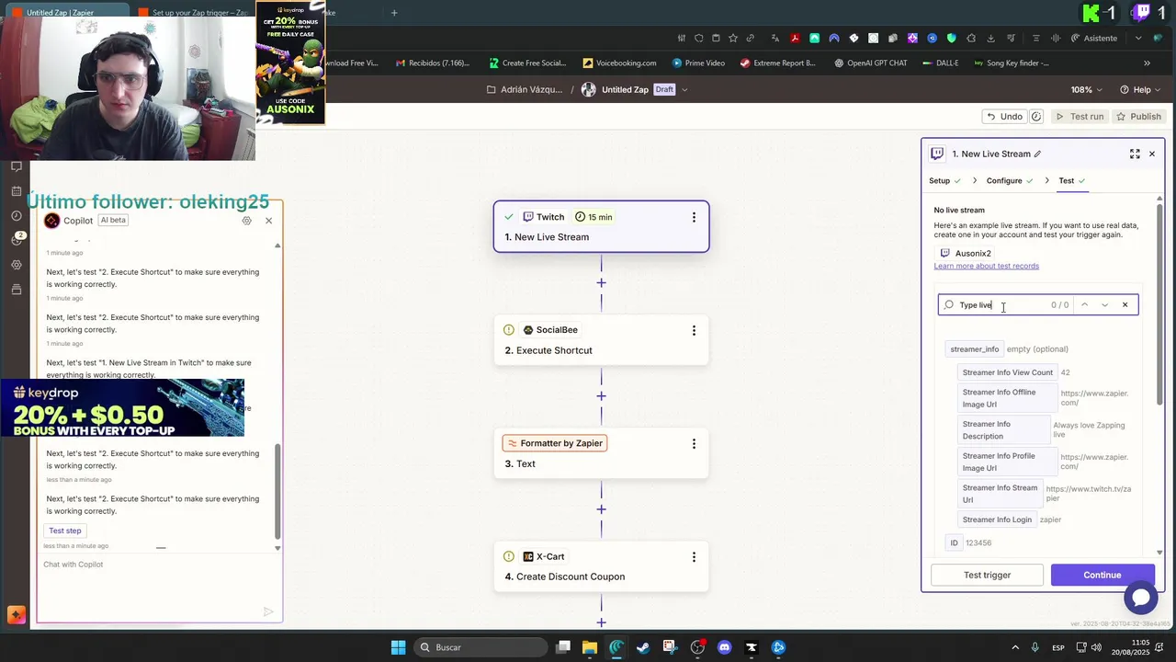1176x662 pixels.
Task: Go to next search result arrow
Action: tap(1104, 305)
